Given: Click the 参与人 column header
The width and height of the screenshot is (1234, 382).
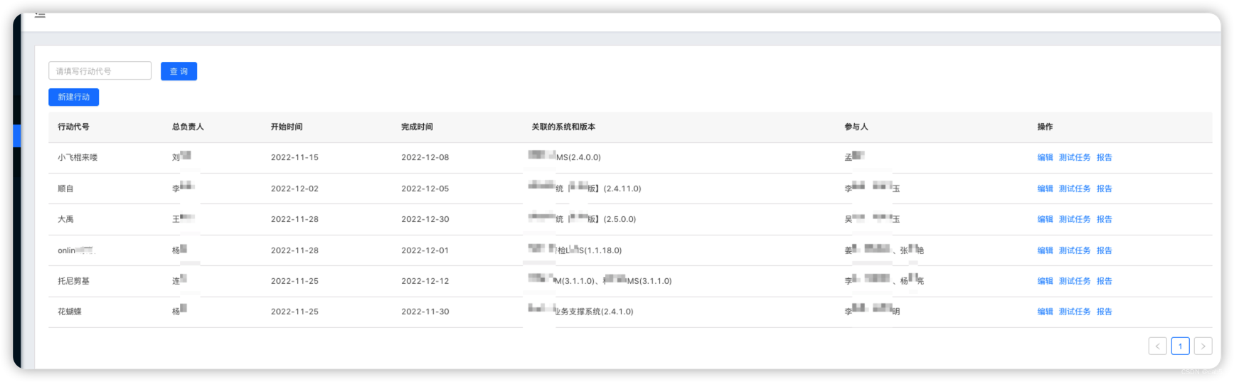Looking at the screenshot, I should coord(856,127).
